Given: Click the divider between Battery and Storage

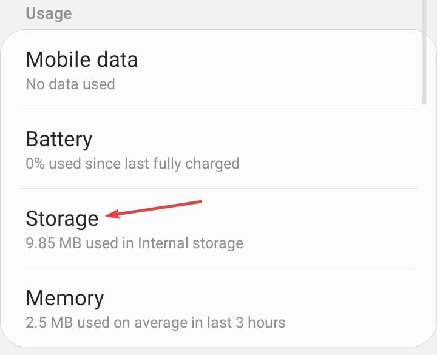Looking at the screenshot, I should [x=218, y=189].
